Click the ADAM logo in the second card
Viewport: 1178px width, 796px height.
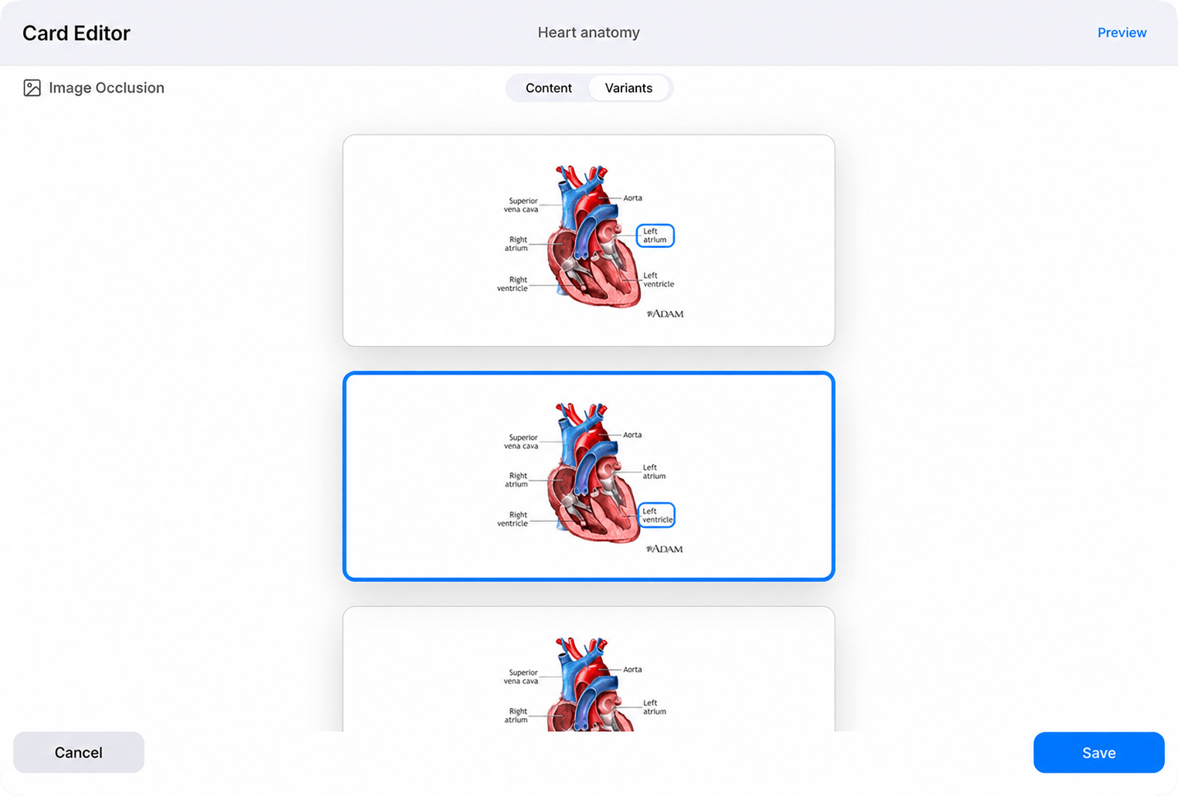point(665,549)
